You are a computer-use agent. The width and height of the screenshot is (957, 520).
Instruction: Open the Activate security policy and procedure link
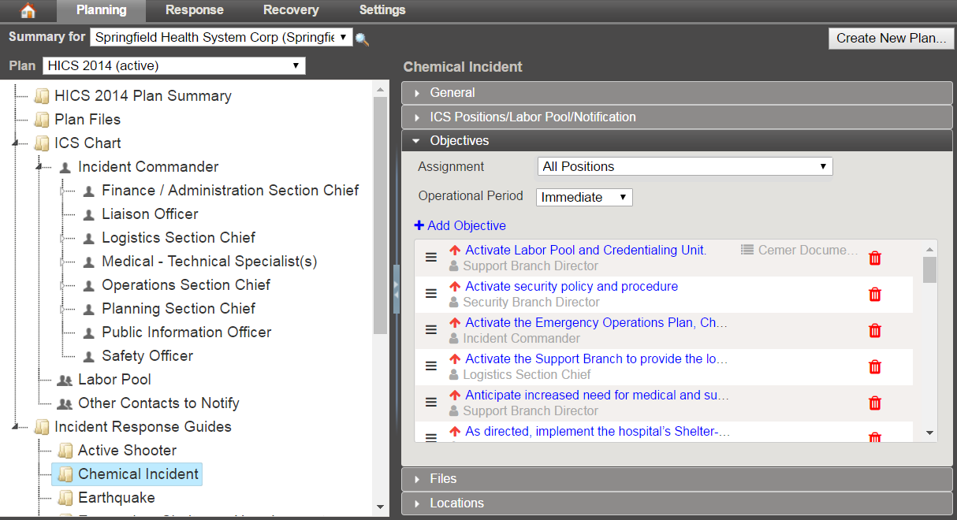click(x=571, y=287)
